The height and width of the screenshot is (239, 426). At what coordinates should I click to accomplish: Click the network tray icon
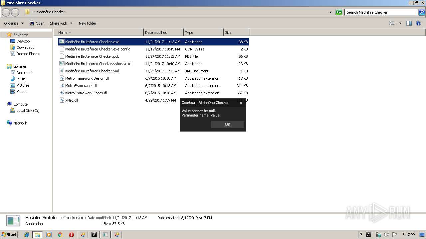(x=378, y=235)
